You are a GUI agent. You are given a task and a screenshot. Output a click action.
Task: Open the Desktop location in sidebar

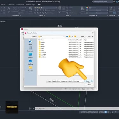point(30,56)
